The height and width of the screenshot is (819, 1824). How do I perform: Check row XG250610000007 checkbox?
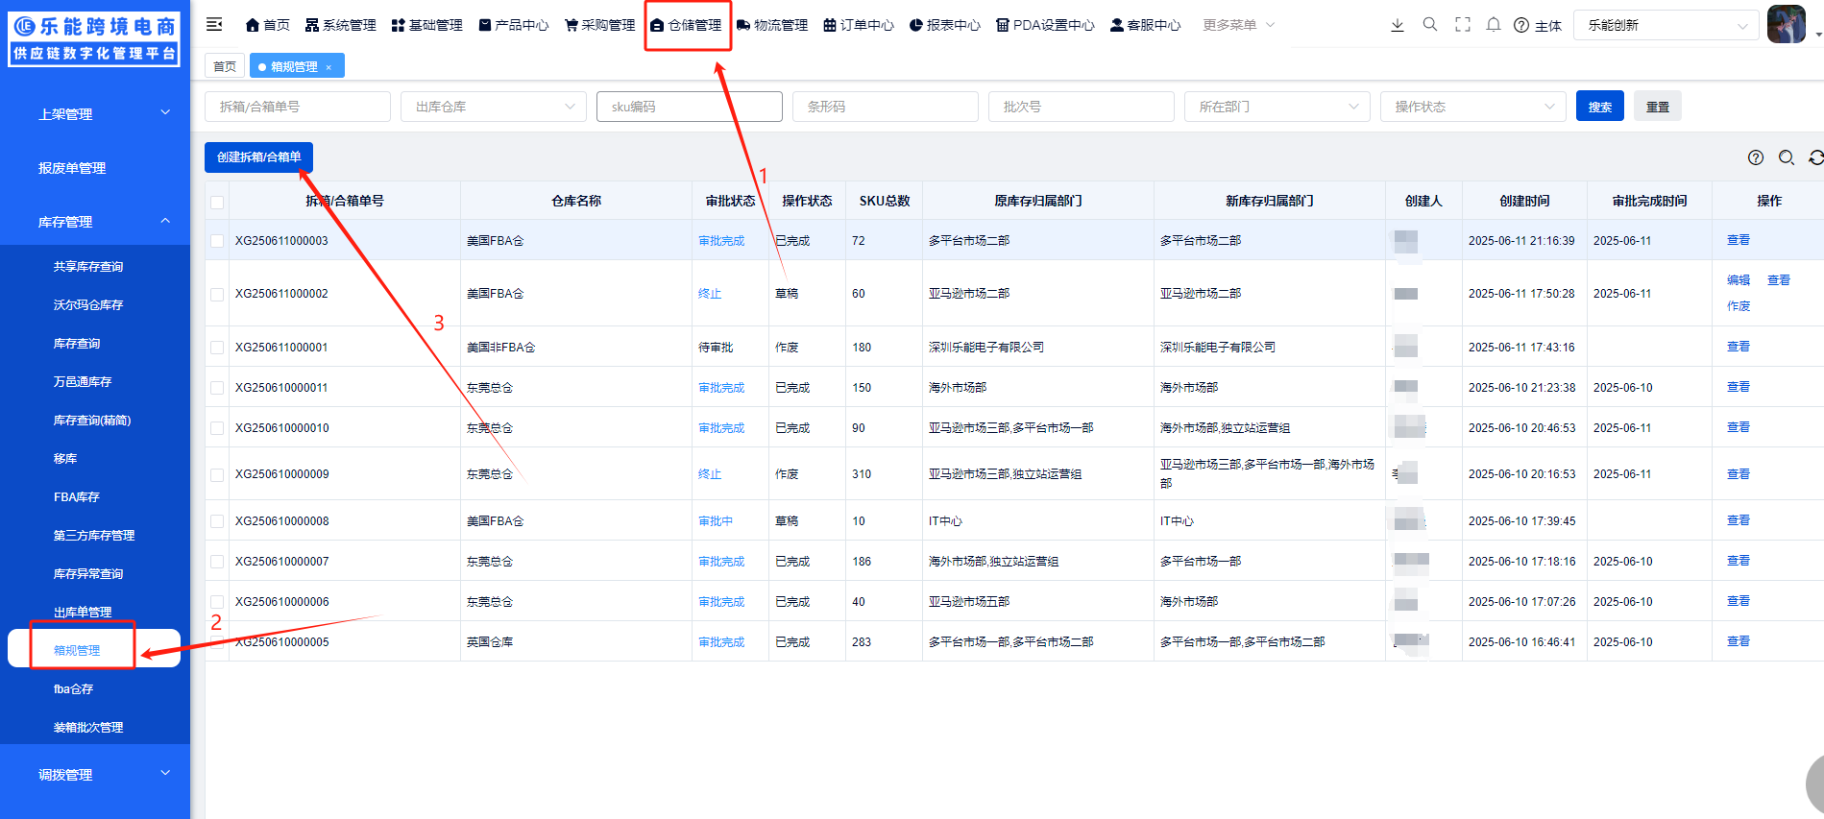(x=217, y=562)
